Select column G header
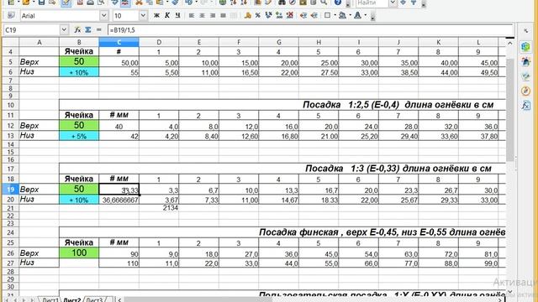The image size is (538, 302). click(x=278, y=42)
